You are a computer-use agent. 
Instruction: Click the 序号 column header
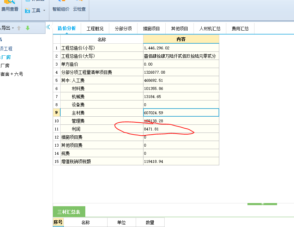coord(58,222)
